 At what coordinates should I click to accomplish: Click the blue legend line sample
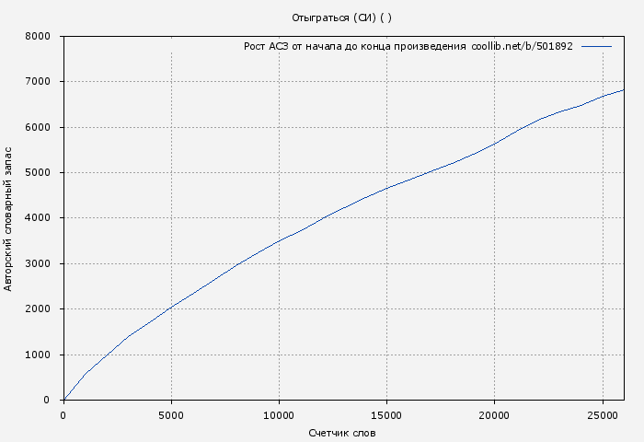click(596, 46)
